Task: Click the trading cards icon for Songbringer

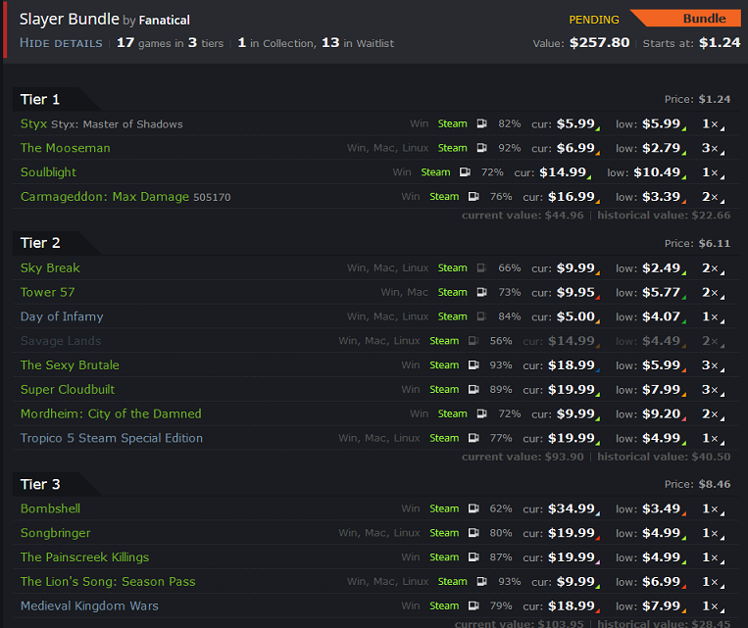Action: tap(474, 533)
